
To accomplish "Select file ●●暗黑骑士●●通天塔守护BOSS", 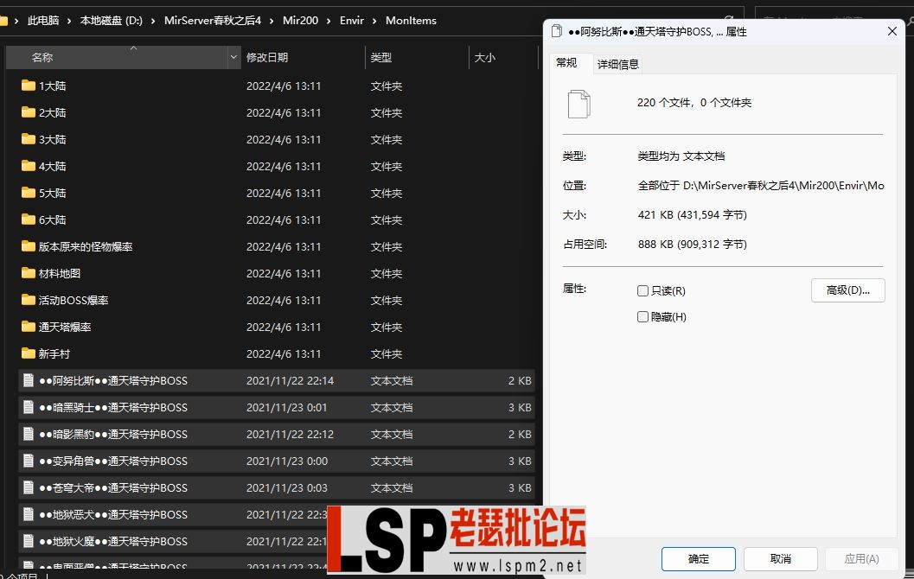I will coord(113,407).
